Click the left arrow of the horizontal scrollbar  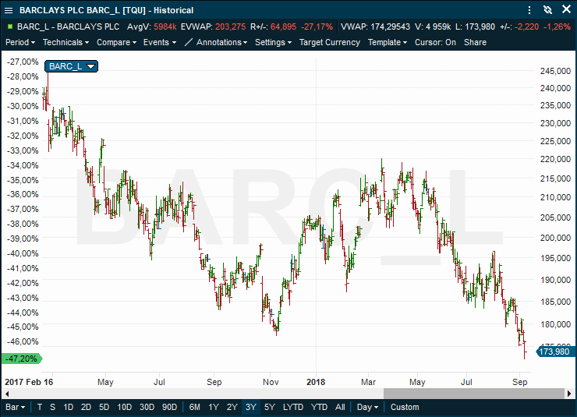(7, 394)
